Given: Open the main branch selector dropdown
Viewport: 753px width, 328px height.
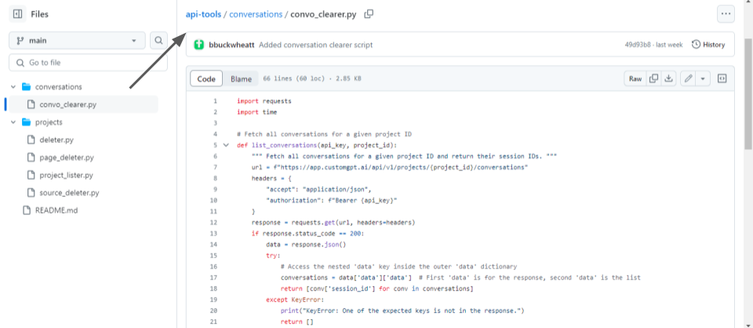Looking at the screenshot, I should coord(77,40).
